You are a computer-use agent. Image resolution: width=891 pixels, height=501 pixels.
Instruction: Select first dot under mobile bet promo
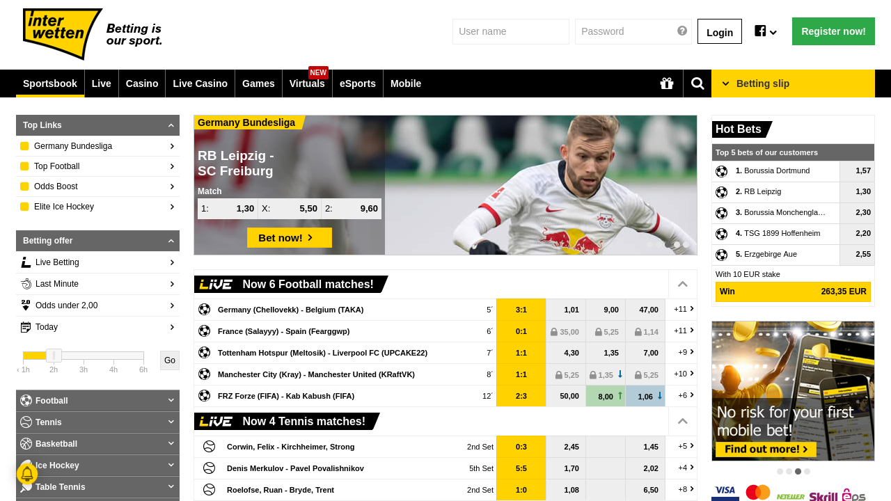click(780, 472)
